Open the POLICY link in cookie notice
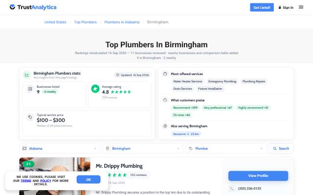This screenshot has height=195, width=313. (45, 181)
